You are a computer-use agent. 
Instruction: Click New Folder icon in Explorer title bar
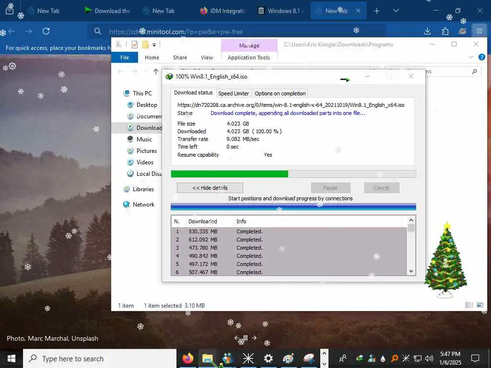pos(145,45)
